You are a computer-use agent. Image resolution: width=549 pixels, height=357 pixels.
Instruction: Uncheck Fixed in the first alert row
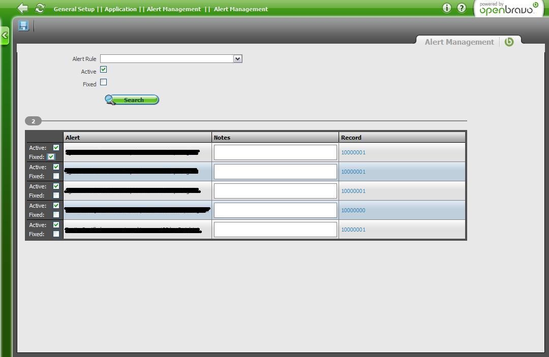click(51, 156)
